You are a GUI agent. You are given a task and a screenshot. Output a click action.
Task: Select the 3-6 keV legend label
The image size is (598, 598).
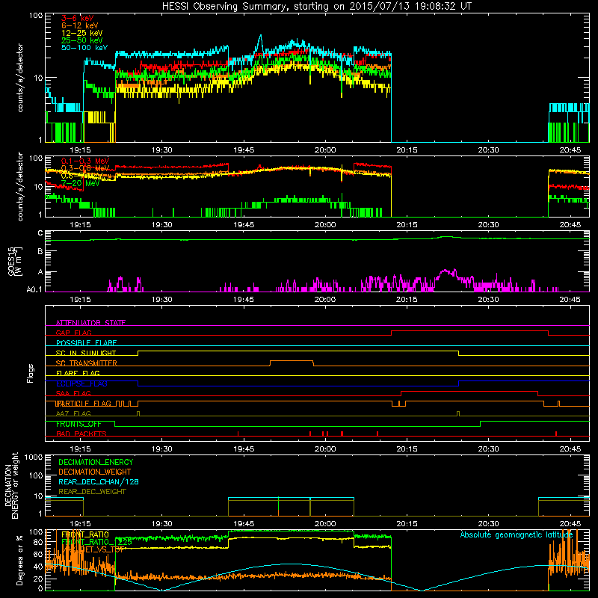pyautogui.click(x=78, y=18)
